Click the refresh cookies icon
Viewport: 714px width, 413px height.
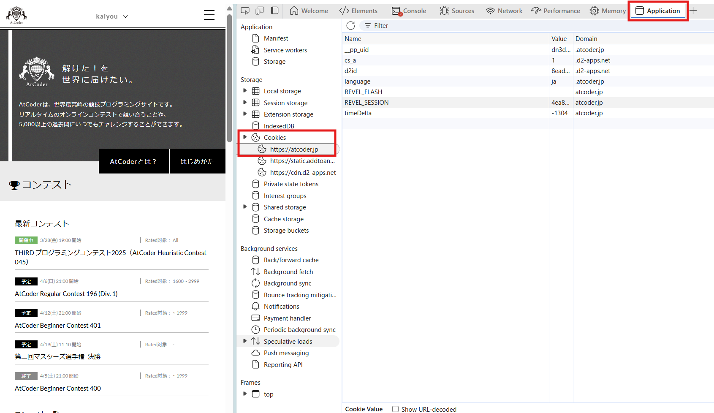pos(350,25)
